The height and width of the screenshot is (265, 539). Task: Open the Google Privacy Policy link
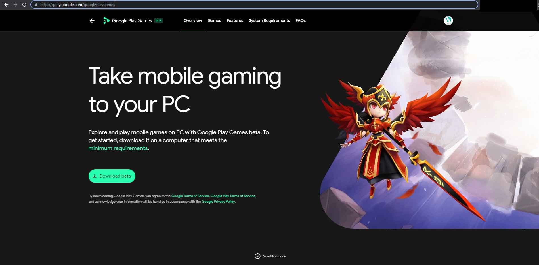[x=218, y=202]
